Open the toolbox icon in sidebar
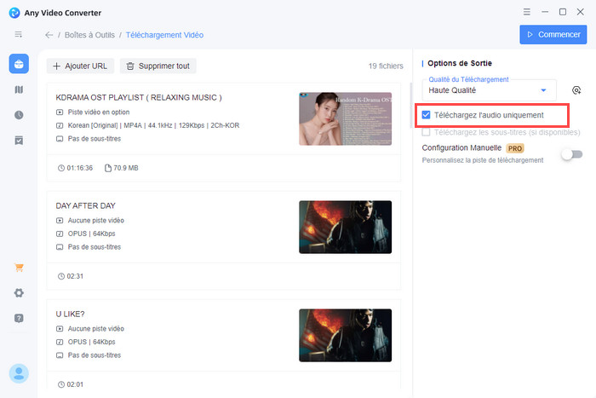Viewport: 596px width, 398px height. [x=19, y=64]
